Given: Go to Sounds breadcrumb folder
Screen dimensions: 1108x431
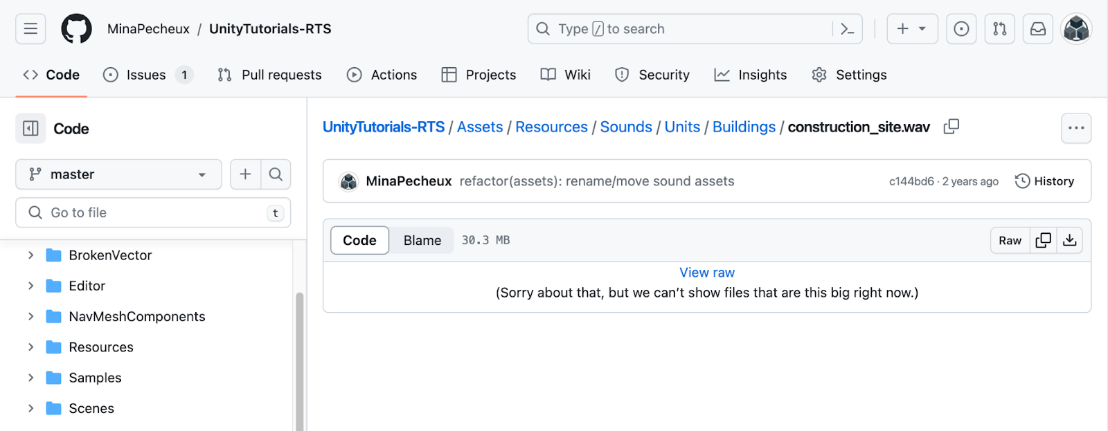Looking at the screenshot, I should 626,127.
